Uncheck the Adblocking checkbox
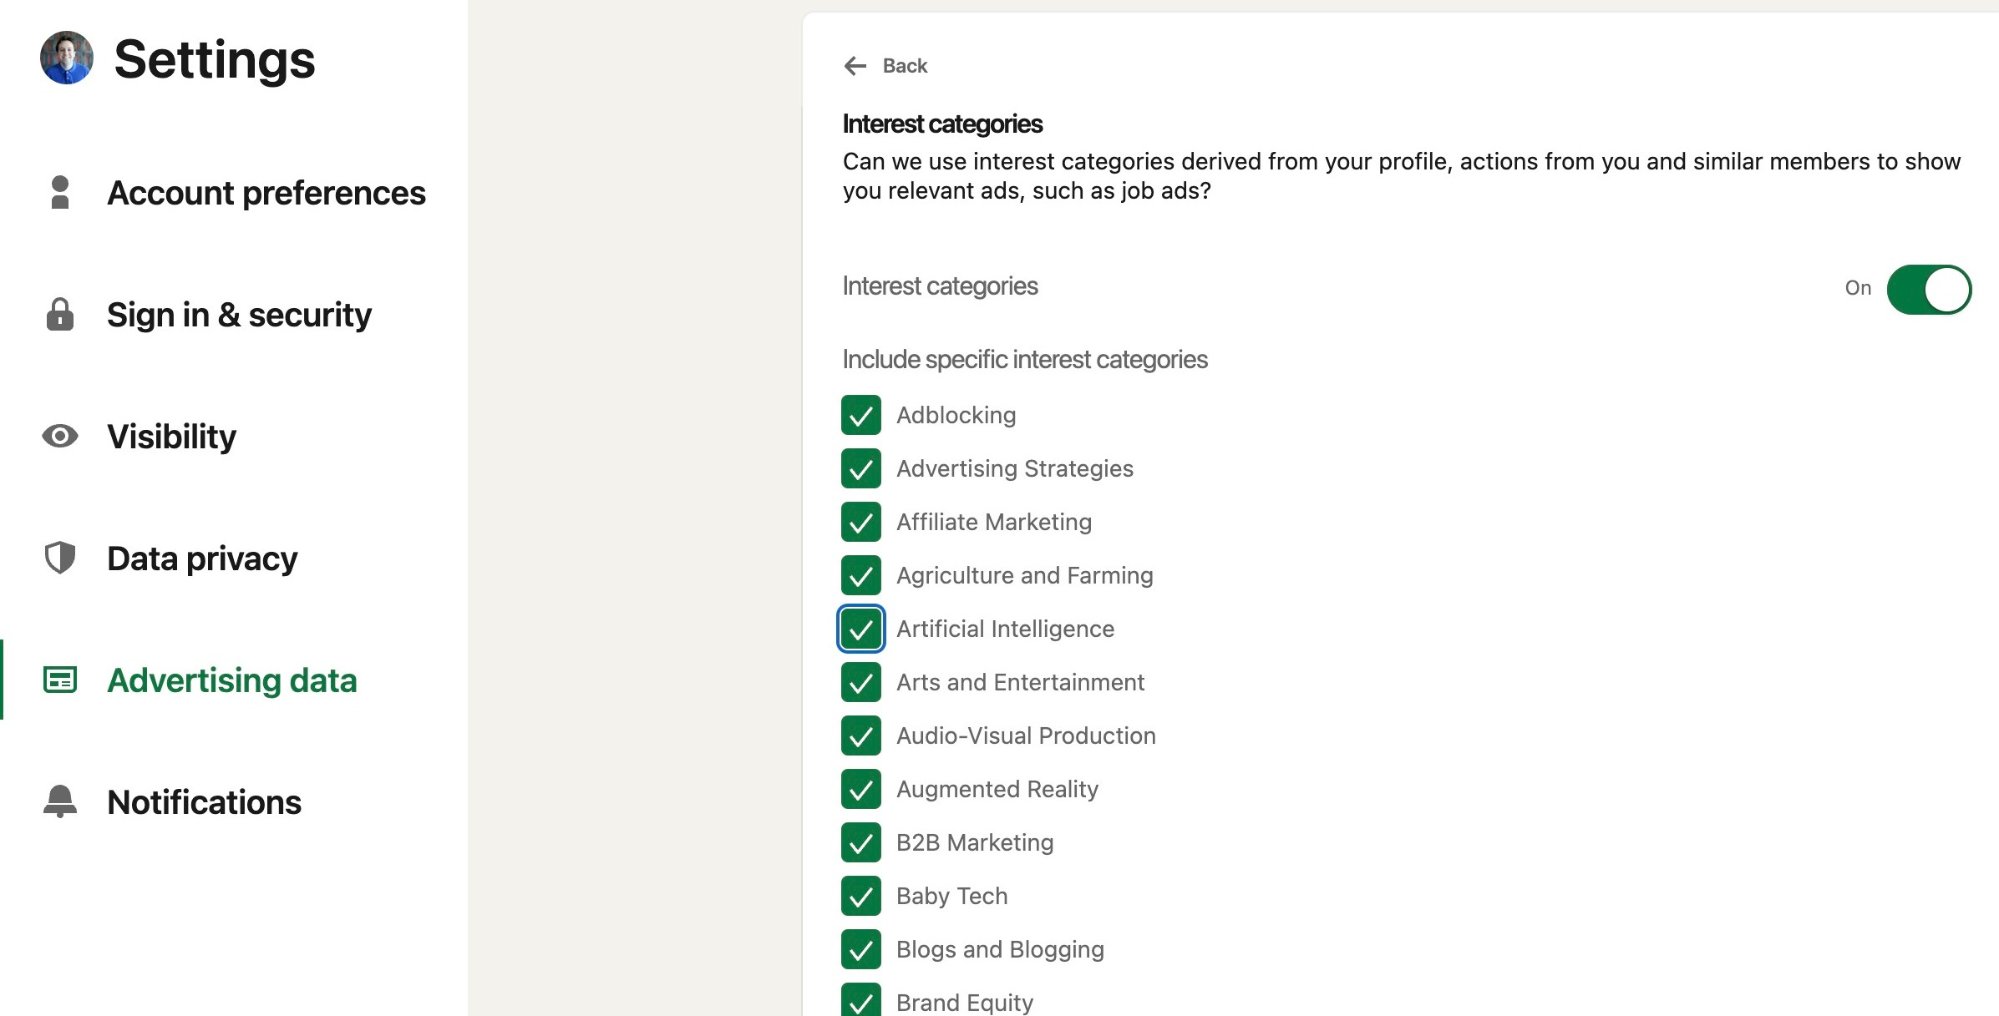The image size is (1999, 1016). point(861,415)
